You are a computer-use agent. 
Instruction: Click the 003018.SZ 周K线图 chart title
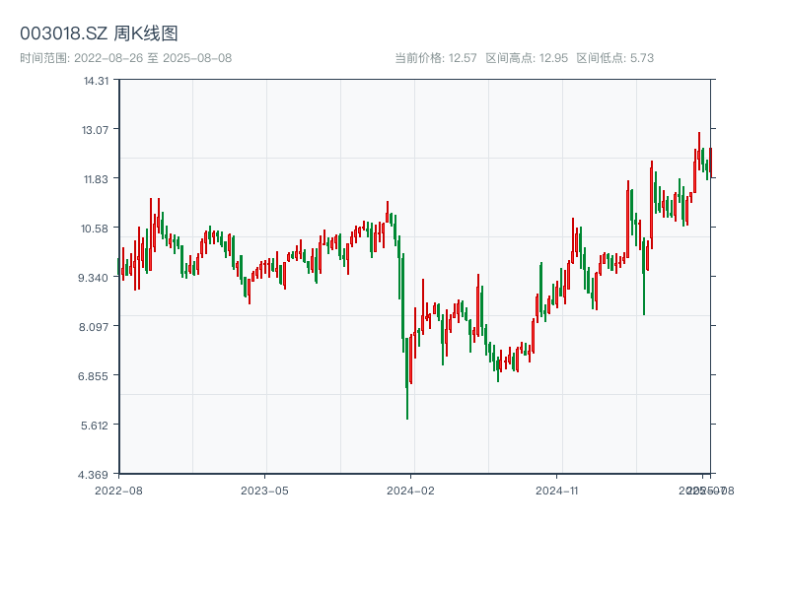(x=99, y=34)
